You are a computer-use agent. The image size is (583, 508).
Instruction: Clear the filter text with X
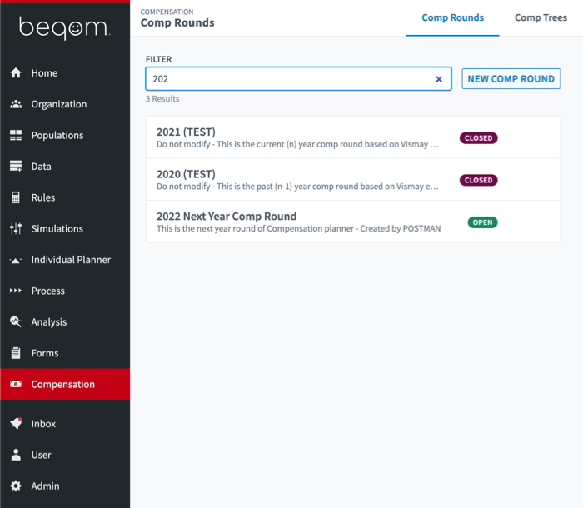pyautogui.click(x=439, y=79)
